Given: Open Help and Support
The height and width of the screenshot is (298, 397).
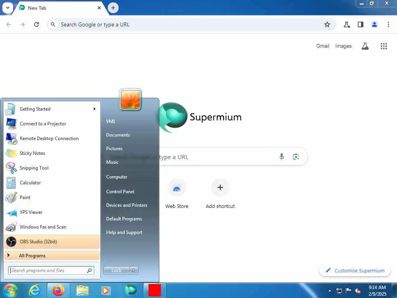Looking at the screenshot, I should 124,232.
